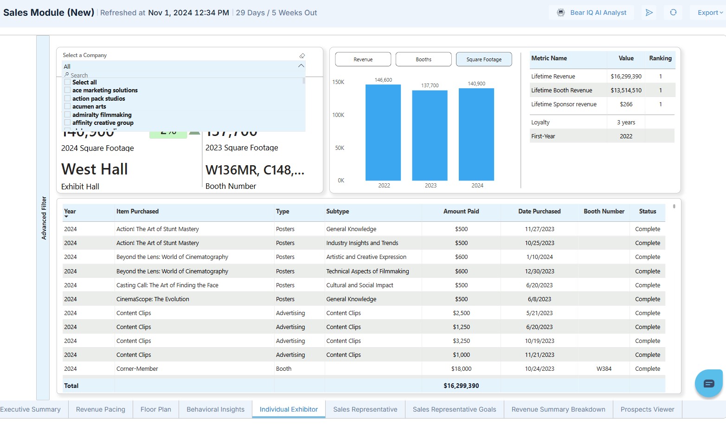Open the Bear IQ AI Analyst assistant
Viewport: 726px width, 426px height.
coord(591,13)
